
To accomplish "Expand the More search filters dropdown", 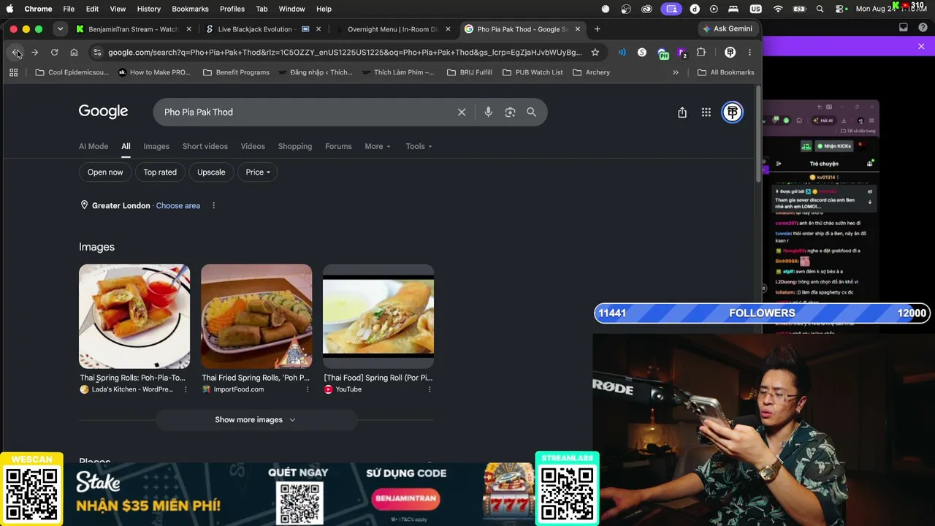I will click(x=378, y=146).
